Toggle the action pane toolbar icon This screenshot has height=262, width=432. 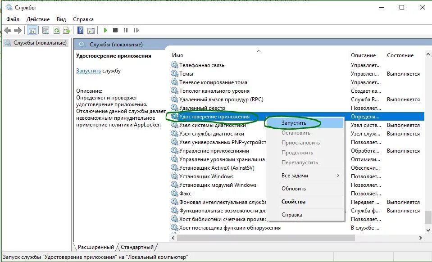(x=91, y=30)
